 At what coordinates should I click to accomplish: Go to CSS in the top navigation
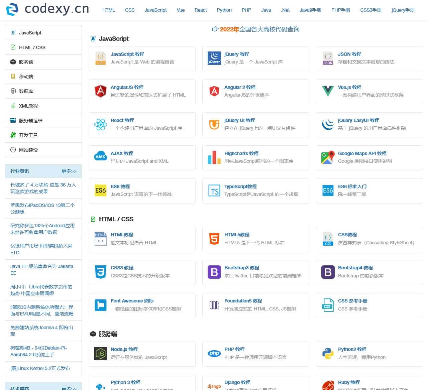coord(130,10)
